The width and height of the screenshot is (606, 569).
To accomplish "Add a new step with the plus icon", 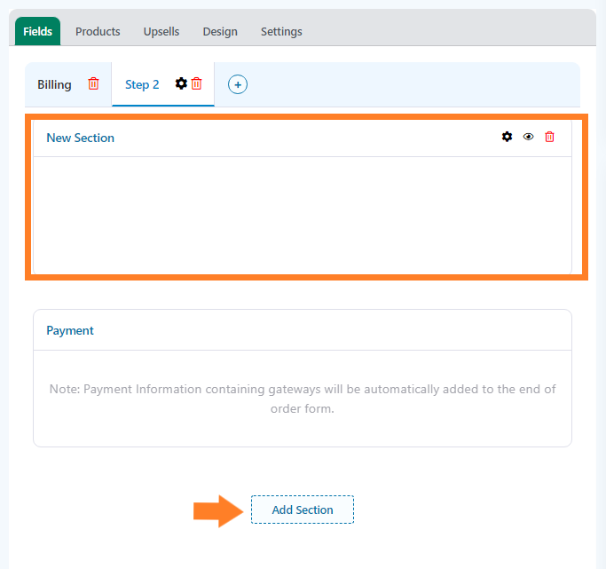I will tap(238, 84).
